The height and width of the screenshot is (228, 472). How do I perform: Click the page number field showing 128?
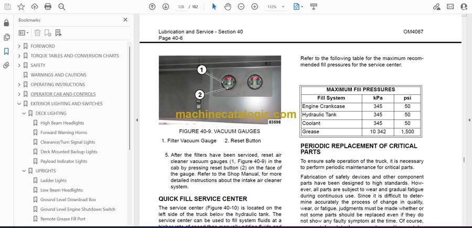[181, 7]
